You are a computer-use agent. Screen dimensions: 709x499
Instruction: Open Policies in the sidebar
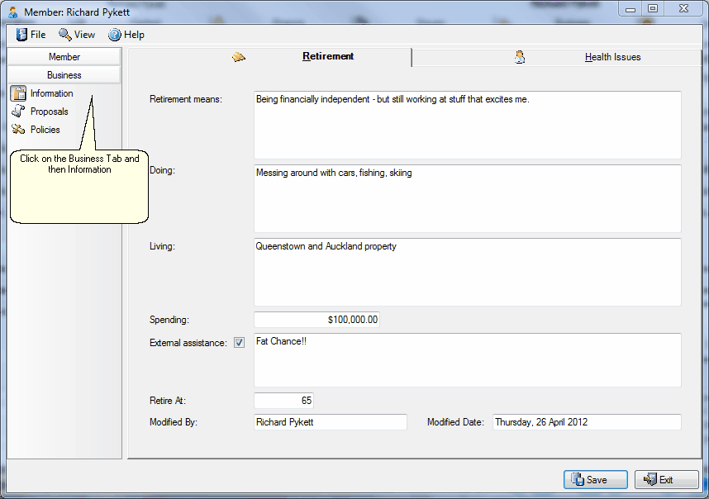click(36, 130)
